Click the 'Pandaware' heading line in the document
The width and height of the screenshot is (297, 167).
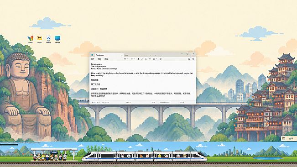pyautogui.click(x=96, y=64)
